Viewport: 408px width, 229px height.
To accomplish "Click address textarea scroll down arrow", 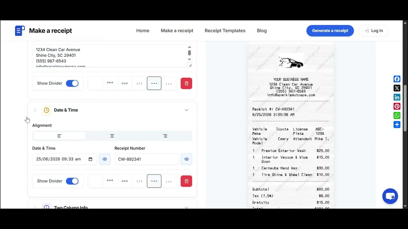I will 189,59.
